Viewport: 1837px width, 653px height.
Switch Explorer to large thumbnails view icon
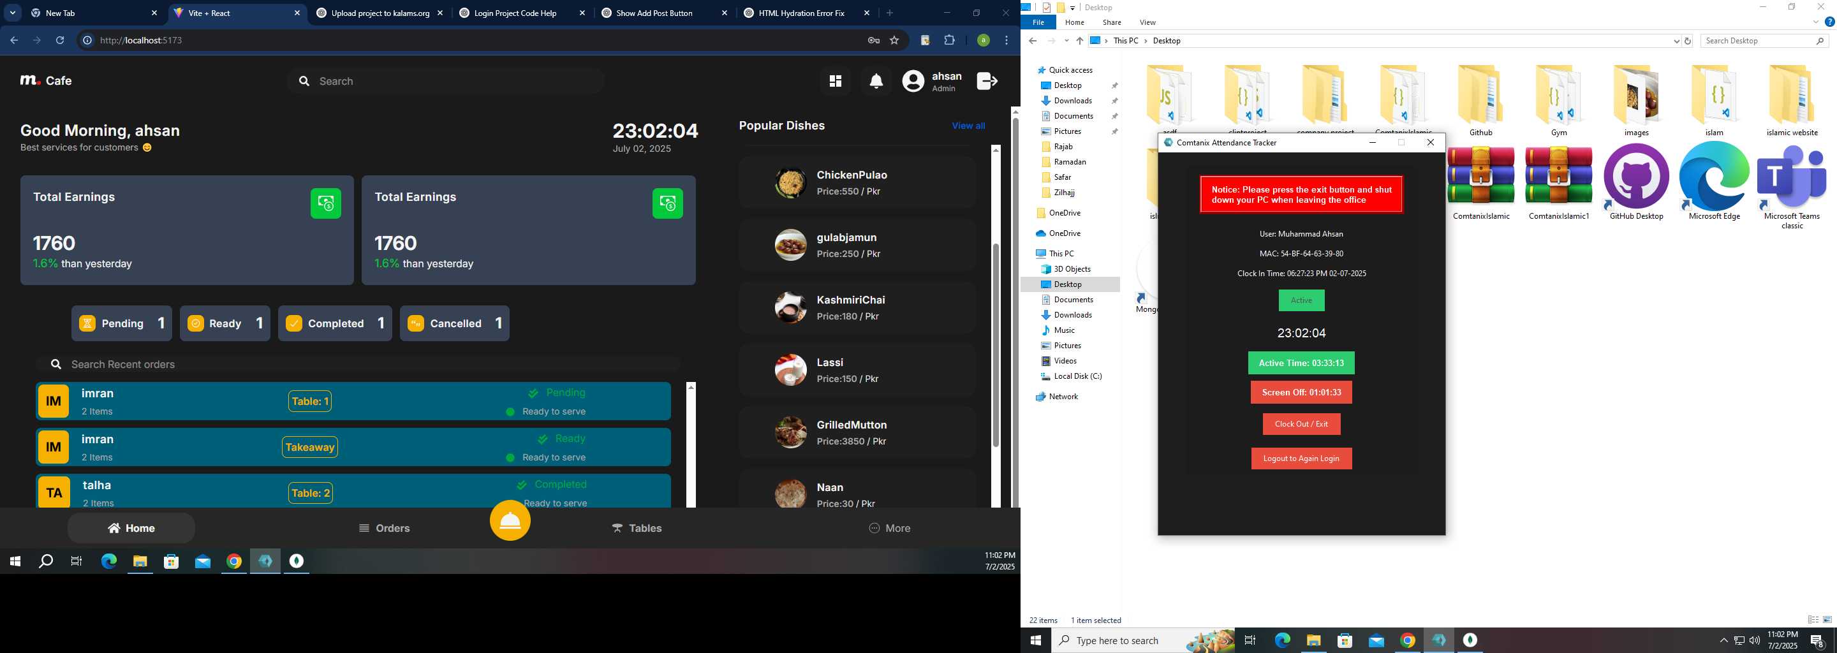point(1827,620)
